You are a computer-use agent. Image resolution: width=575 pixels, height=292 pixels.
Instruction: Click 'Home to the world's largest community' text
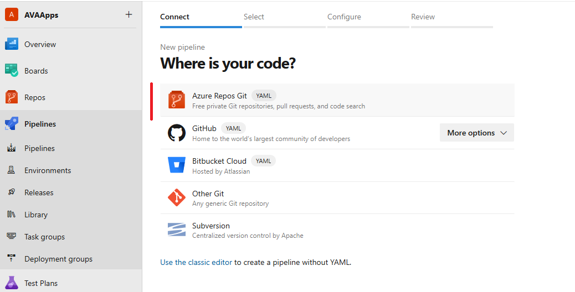tap(271, 139)
